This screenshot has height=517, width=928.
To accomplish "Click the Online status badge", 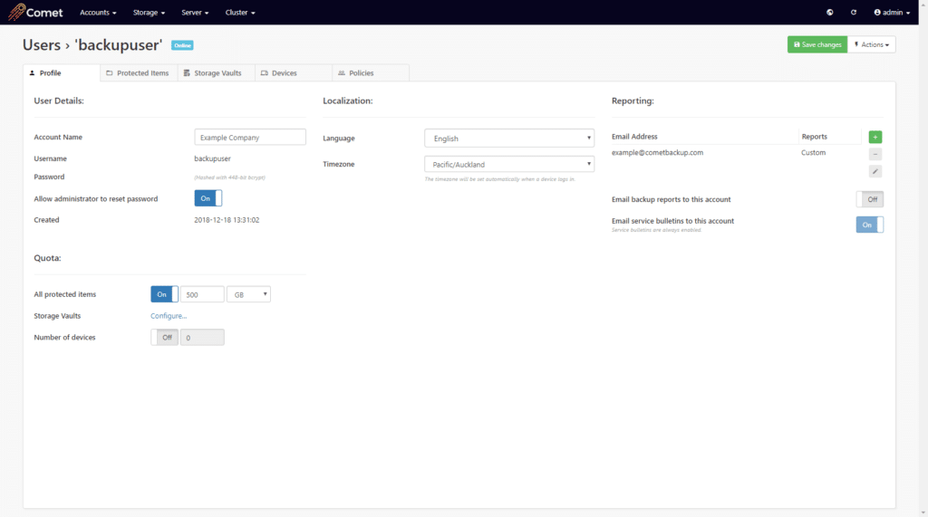I will tap(182, 45).
